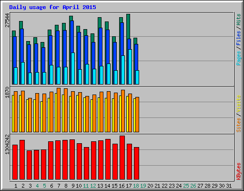Click the red KBytes bar for day 1

(15, 162)
